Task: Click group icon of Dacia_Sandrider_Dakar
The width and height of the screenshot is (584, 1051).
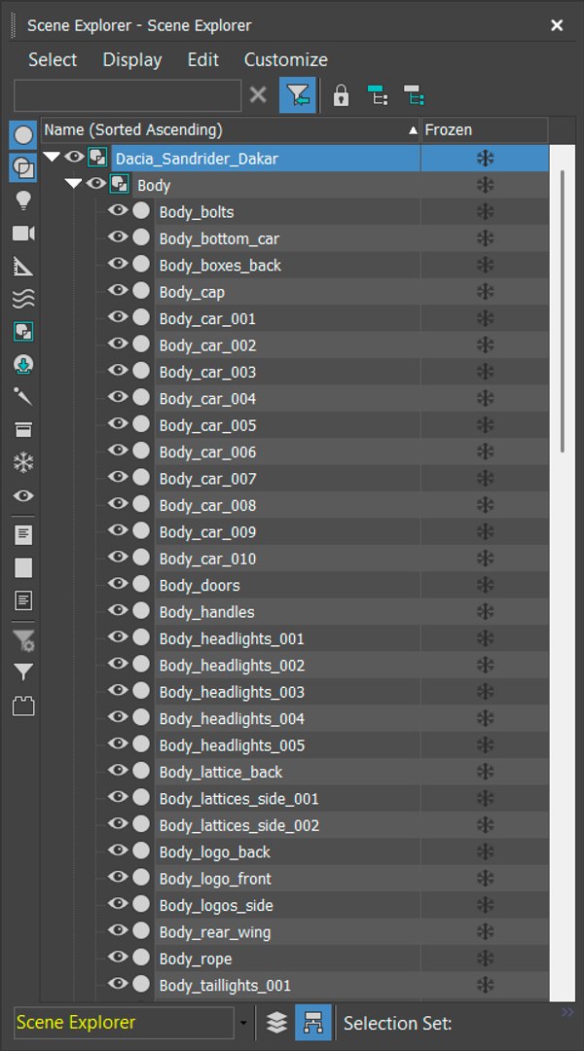Action: (98, 159)
